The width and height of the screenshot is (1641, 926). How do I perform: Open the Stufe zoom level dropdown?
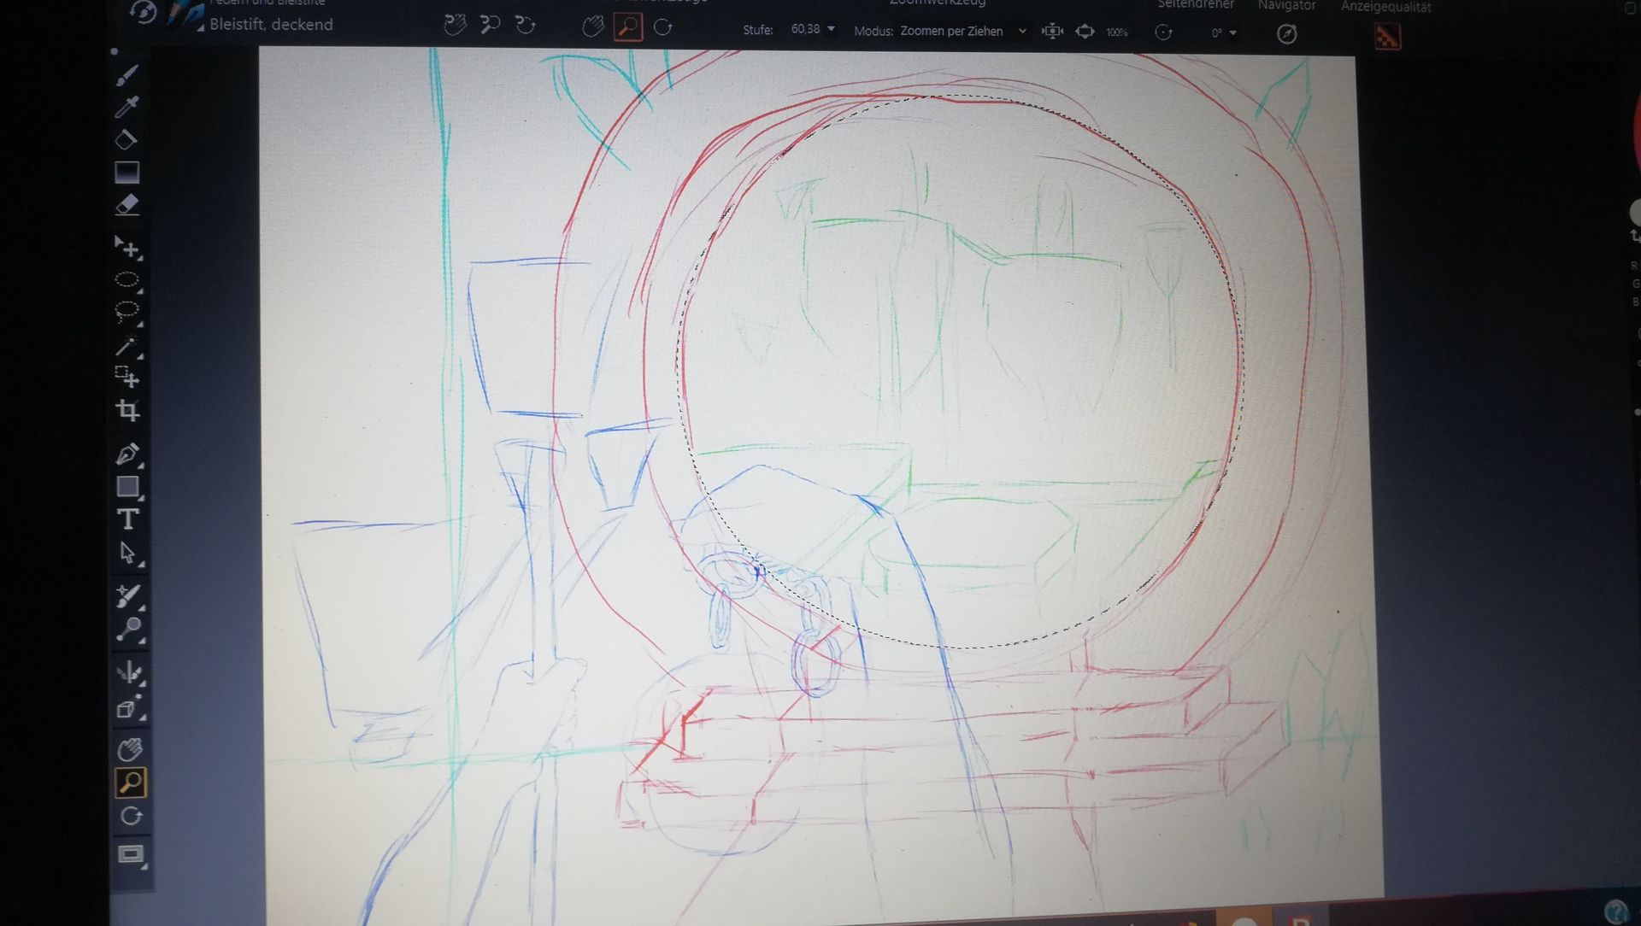coord(831,29)
